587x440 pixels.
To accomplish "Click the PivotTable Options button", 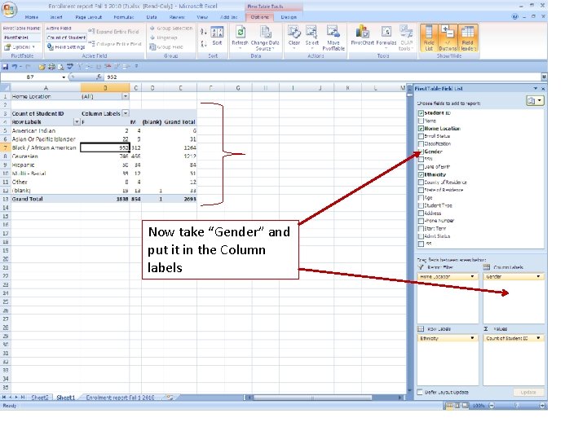I will pyautogui.click(x=19, y=47).
